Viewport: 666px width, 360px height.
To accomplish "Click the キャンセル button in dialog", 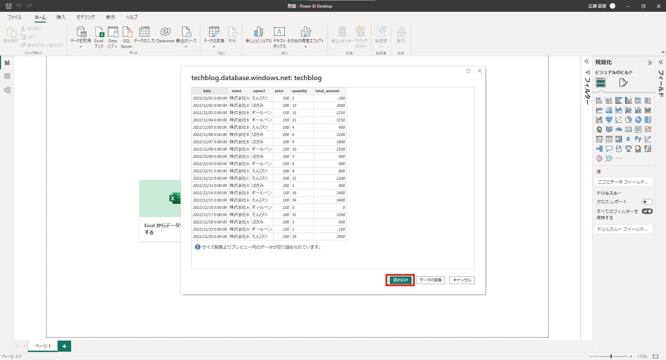I will point(462,280).
